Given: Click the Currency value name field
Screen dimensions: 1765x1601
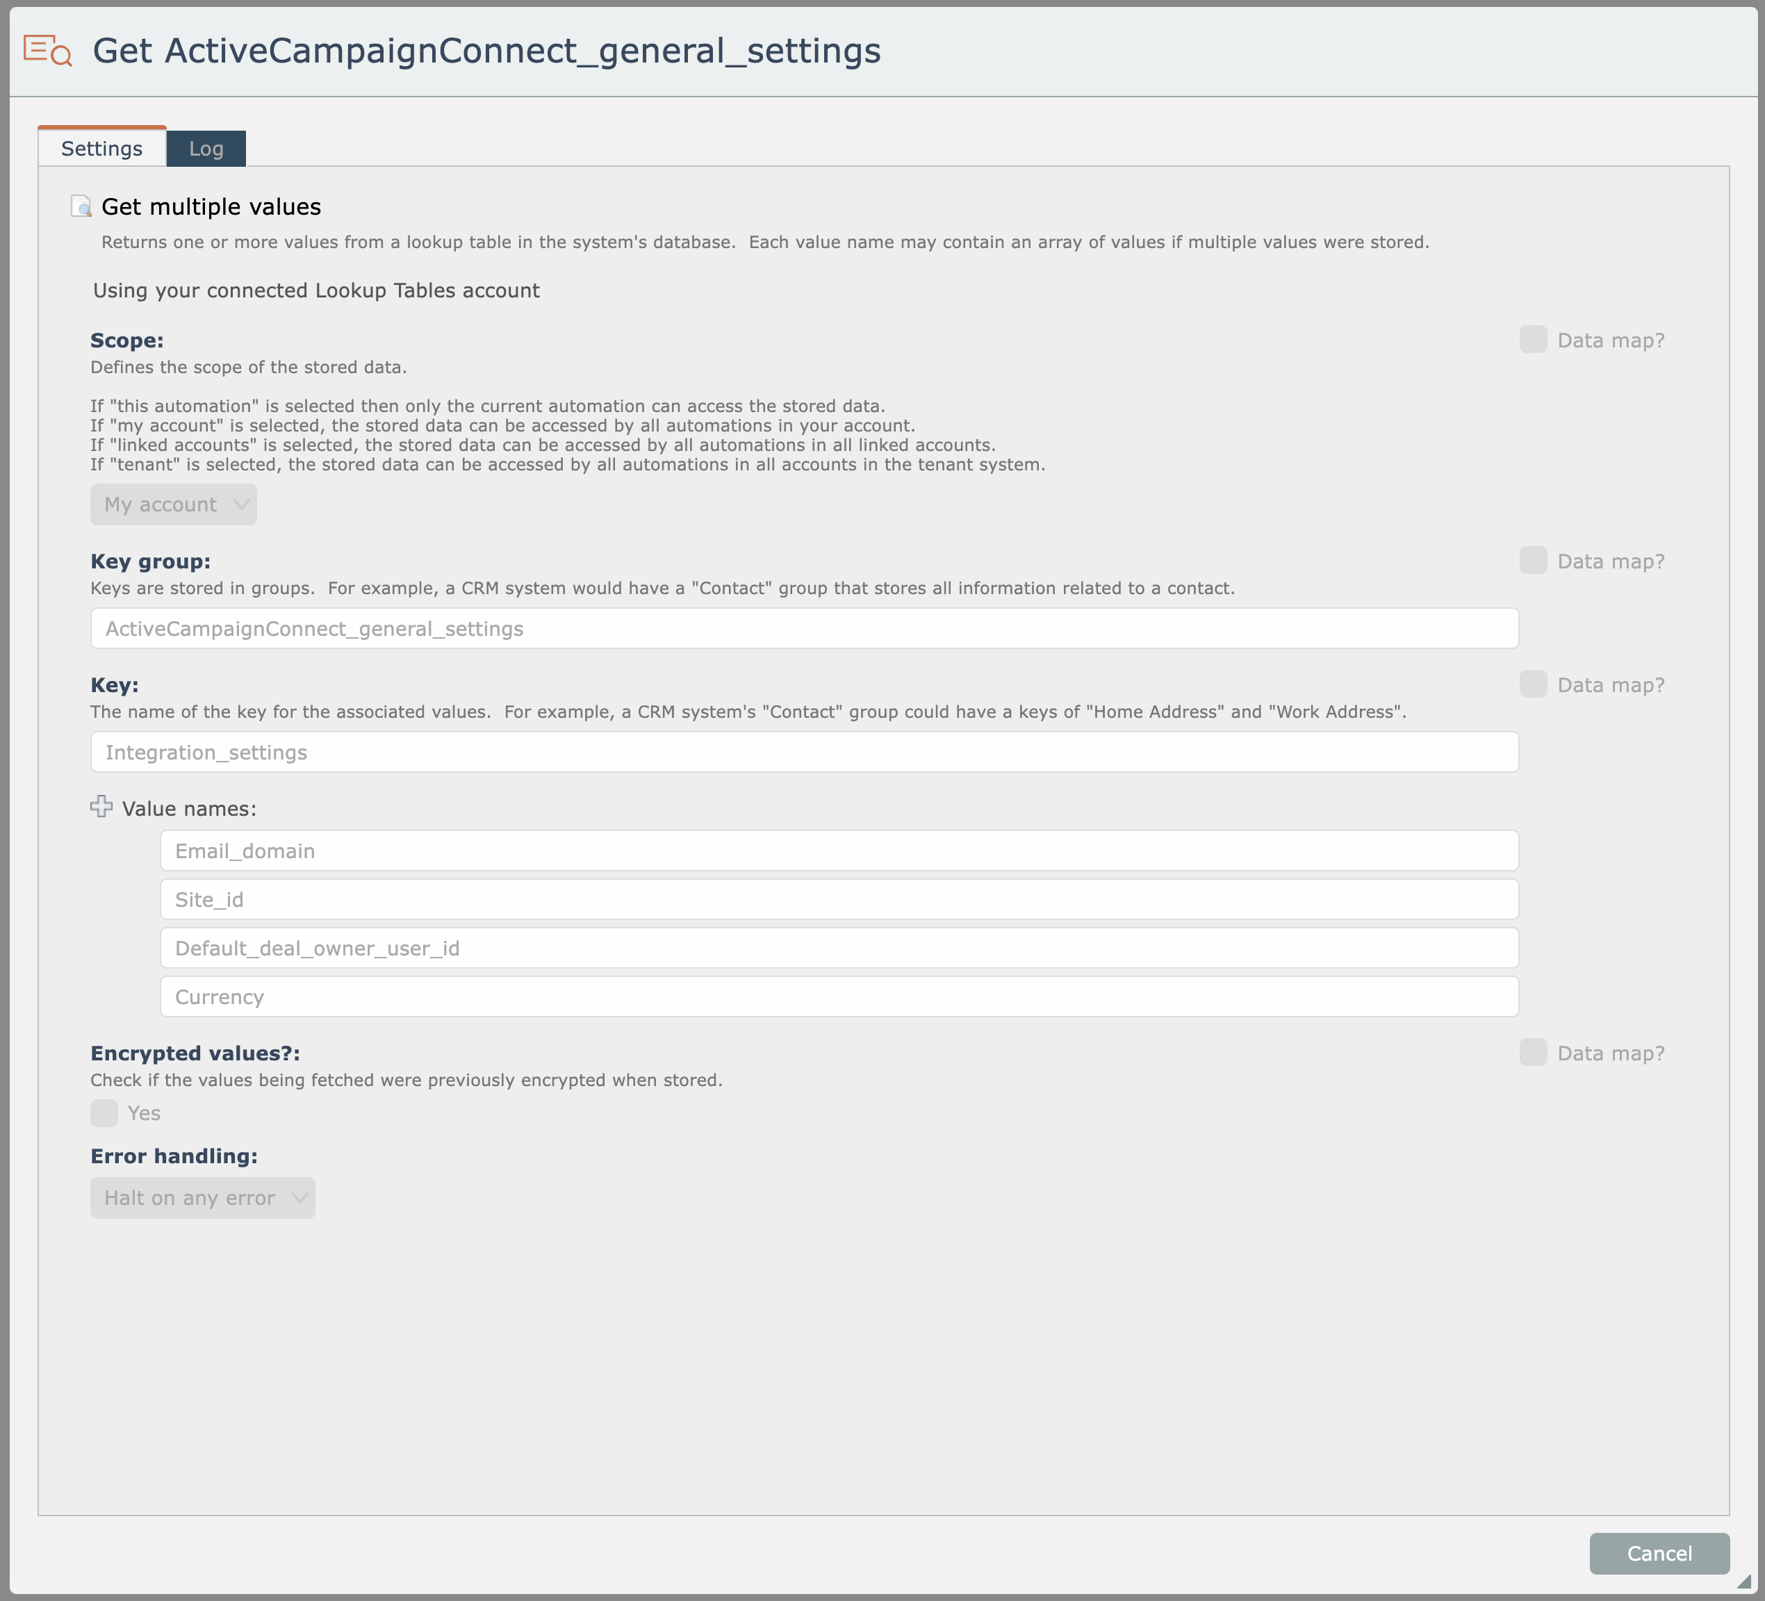Looking at the screenshot, I should (x=838, y=996).
